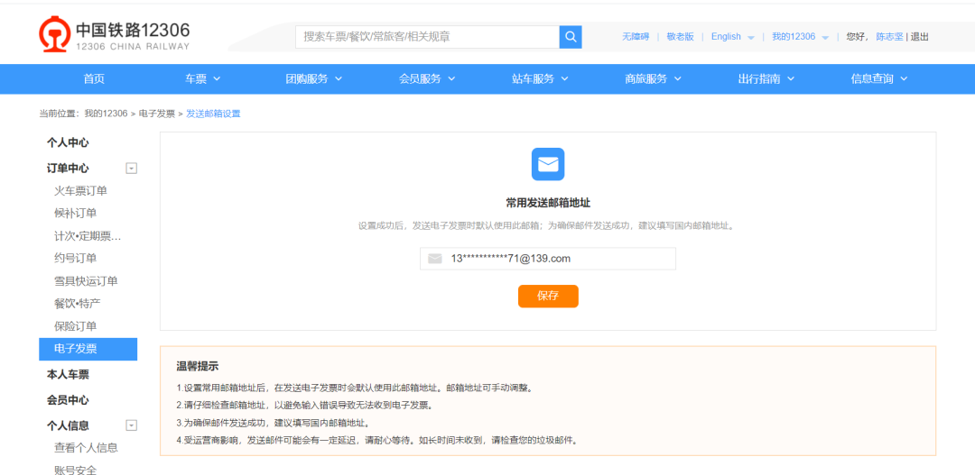Click into the email address input field
This screenshot has width=975, height=475.
coord(560,259)
